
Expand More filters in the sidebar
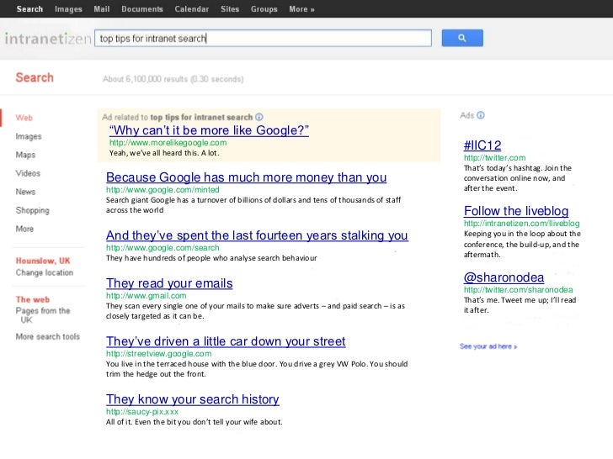pyautogui.click(x=24, y=229)
